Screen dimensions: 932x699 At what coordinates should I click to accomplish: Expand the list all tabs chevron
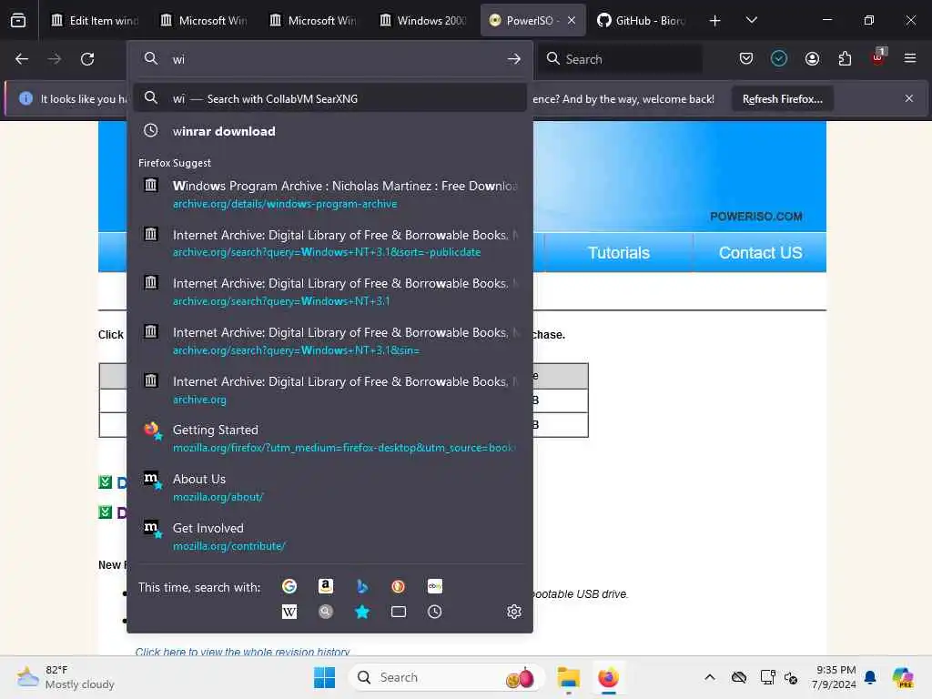(x=751, y=20)
